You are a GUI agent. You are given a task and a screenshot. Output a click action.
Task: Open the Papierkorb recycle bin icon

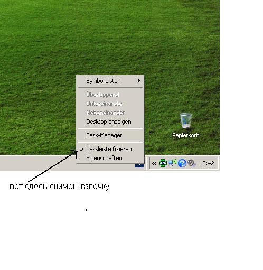186,121
